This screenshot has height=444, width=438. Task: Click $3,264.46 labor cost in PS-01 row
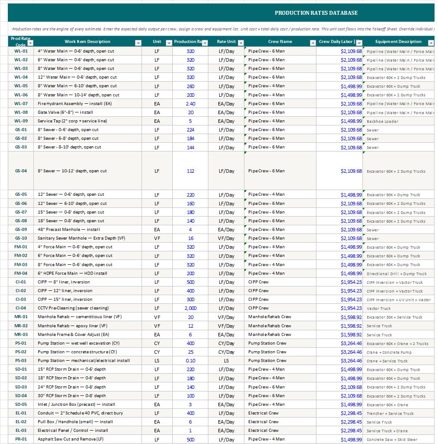[339, 343]
